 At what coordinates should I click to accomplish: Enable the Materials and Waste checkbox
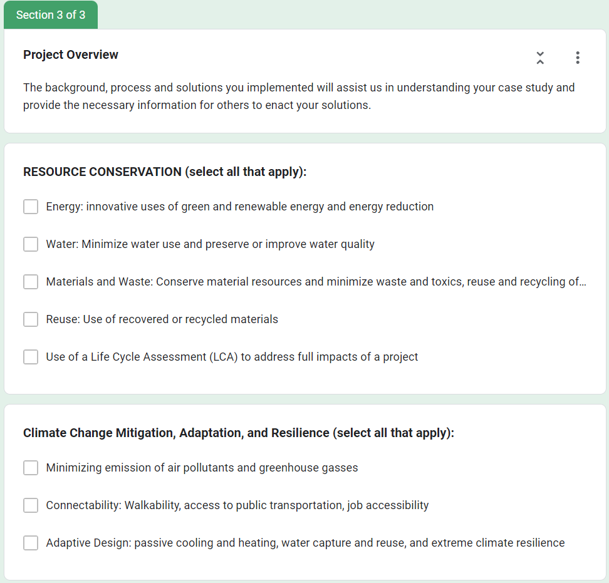(x=31, y=282)
